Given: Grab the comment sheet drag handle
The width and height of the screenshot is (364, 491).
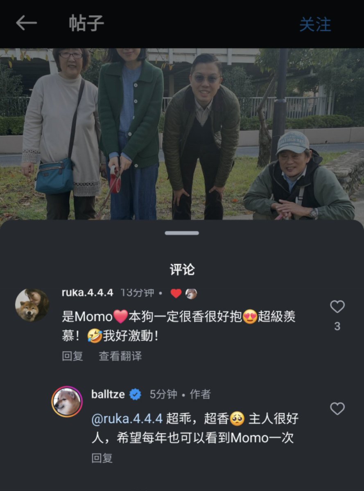Looking at the screenshot, I should tap(182, 233).
